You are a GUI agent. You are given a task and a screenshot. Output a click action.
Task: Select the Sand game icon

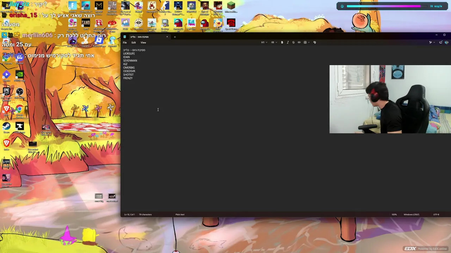[x=86, y=24]
